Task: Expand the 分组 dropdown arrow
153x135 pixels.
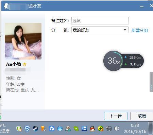Action: [125, 30]
